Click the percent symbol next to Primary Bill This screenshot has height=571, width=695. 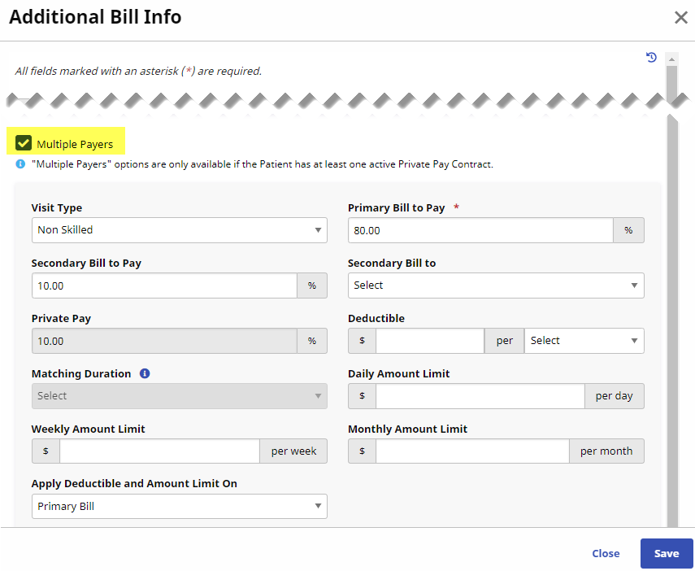click(628, 230)
